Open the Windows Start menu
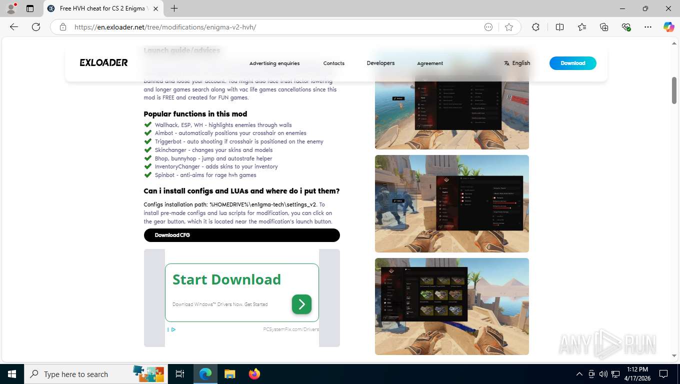Viewport: 680px width, 384px height. point(11,374)
